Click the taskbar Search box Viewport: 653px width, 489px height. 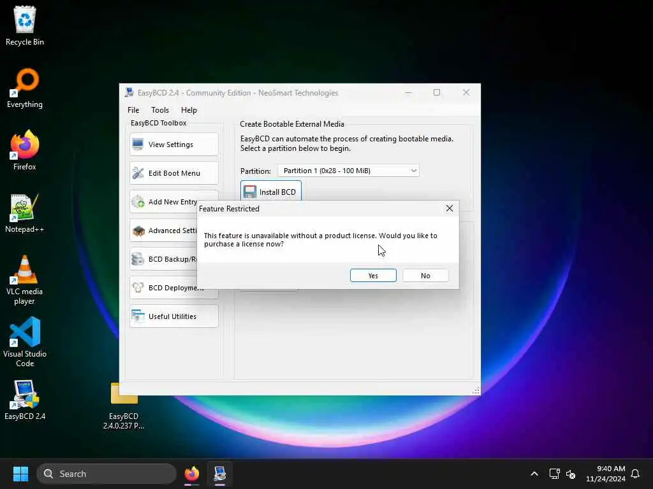click(106, 474)
